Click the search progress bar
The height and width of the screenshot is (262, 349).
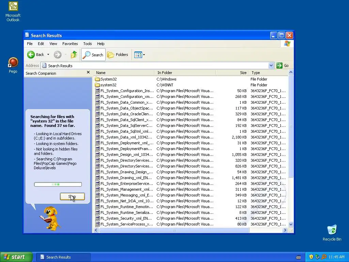click(58, 185)
